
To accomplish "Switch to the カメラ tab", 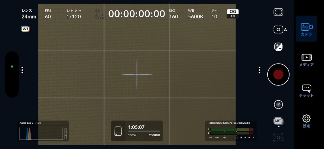I will (306, 29).
